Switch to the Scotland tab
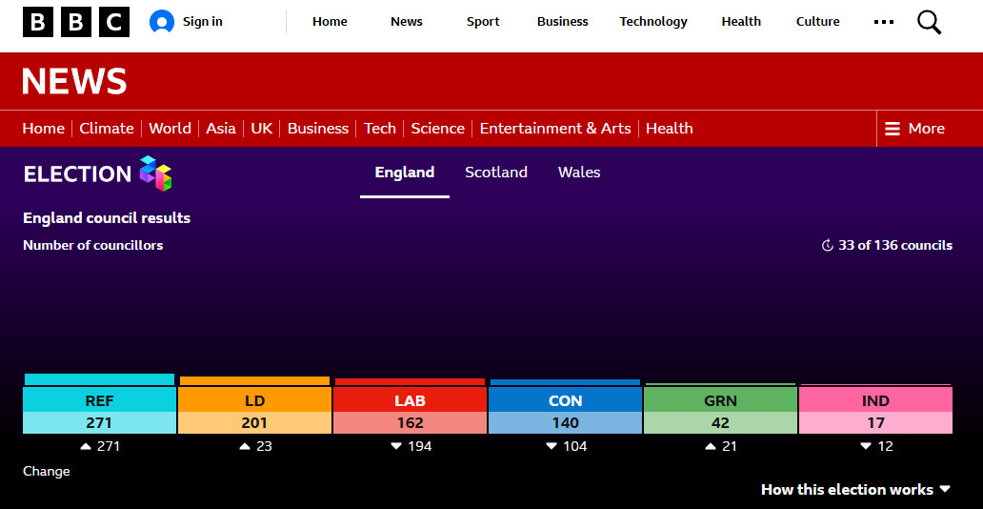 (x=496, y=172)
